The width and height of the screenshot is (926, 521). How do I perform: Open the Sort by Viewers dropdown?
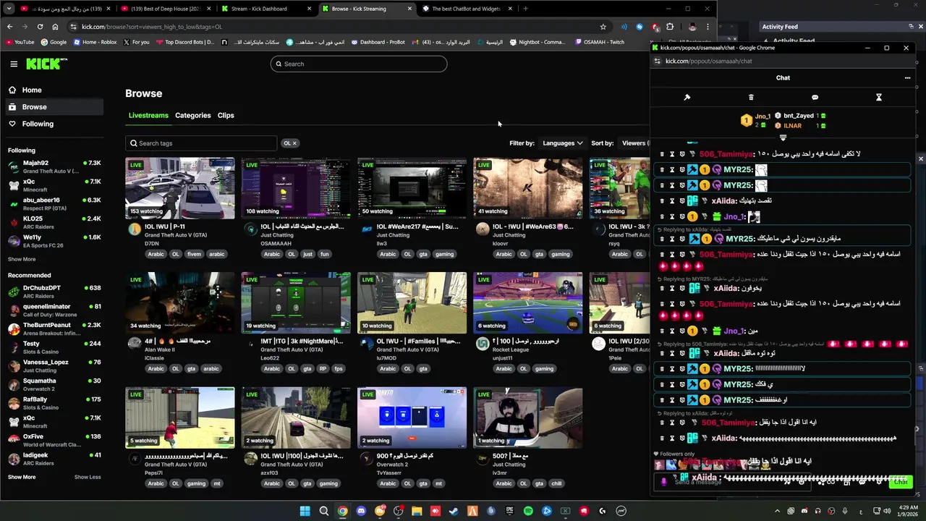635,143
